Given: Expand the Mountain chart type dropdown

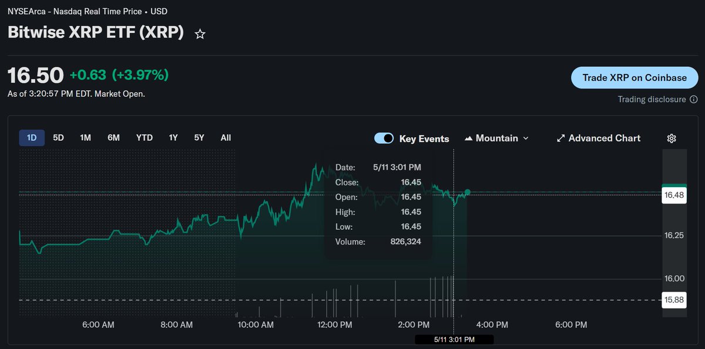Looking at the screenshot, I should 496,138.
